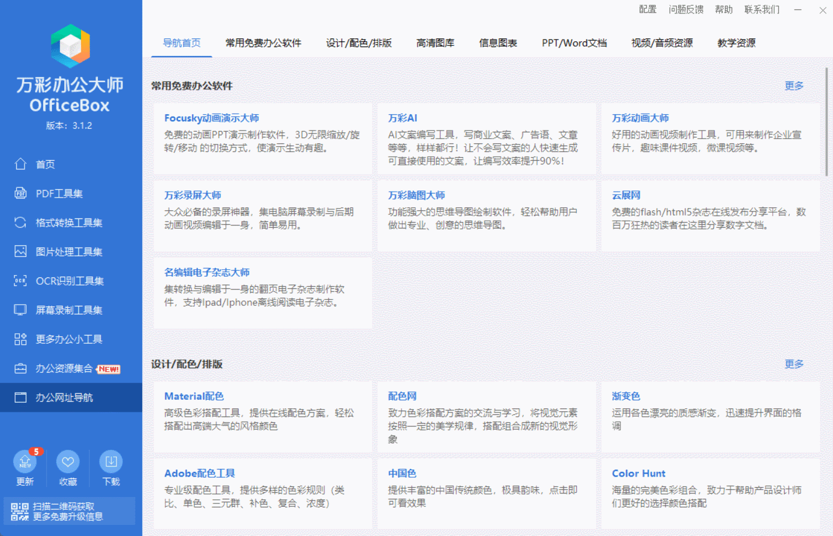Screen dimensions: 833x536
Task: Switch to the 常用免费办公软件 tab
Action: 263,43
